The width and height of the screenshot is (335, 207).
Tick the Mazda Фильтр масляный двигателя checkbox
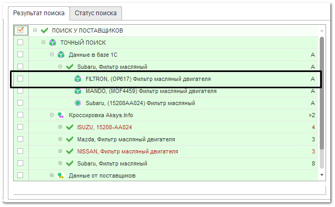(x=21, y=139)
